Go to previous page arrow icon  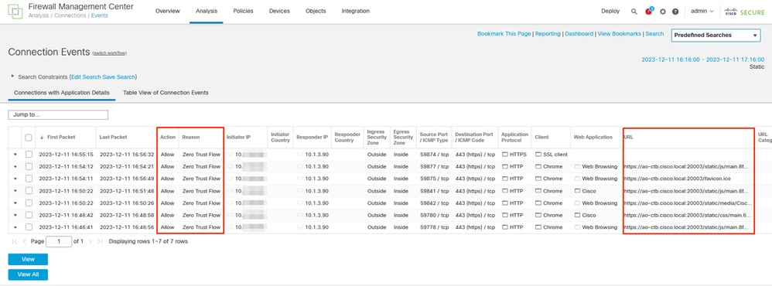(24, 242)
